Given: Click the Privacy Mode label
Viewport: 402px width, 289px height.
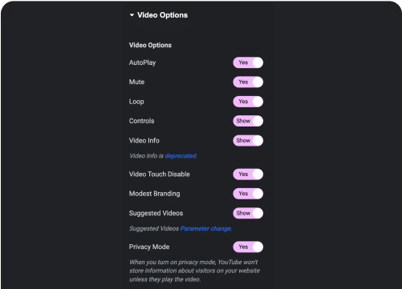Looking at the screenshot, I should pyautogui.click(x=149, y=247).
